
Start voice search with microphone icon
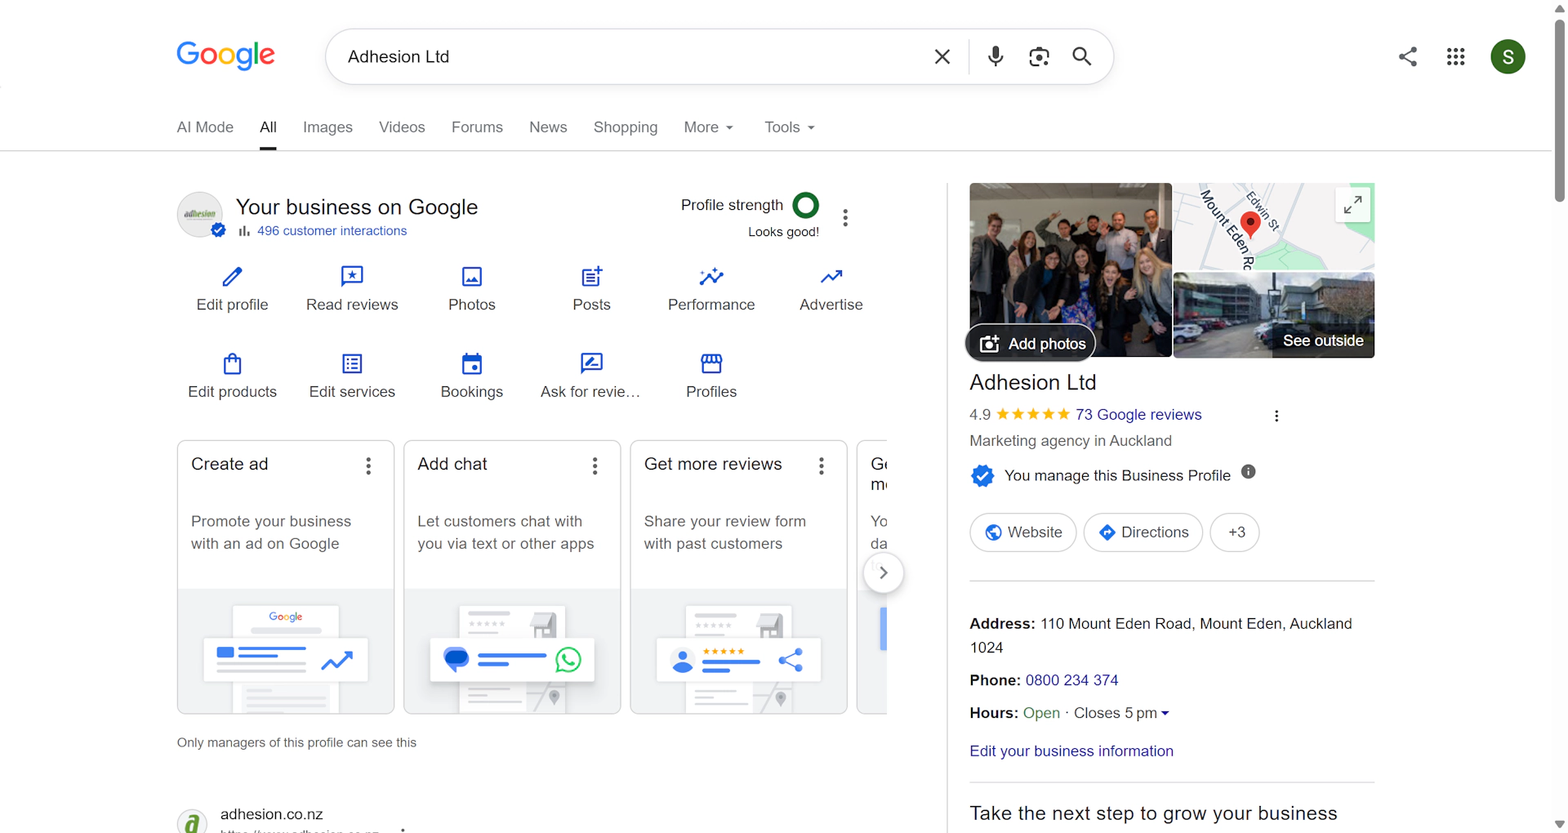(x=995, y=56)
